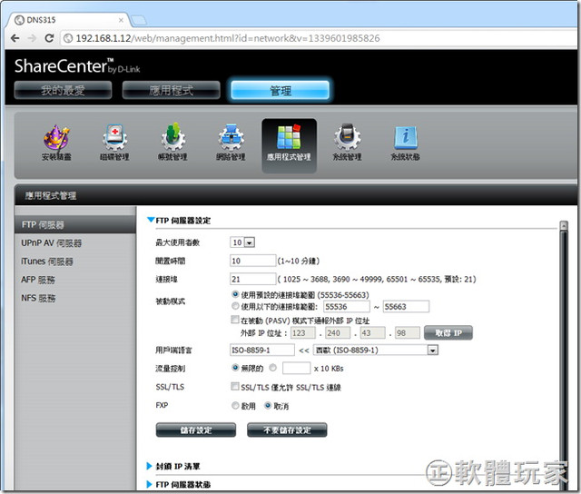Click the passive end port field 55663
Screen dimensions: 581x494
(406, 307)
